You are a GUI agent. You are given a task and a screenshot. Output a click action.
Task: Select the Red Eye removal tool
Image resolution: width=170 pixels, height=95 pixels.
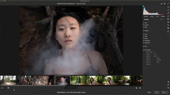(x=168, y=25)
